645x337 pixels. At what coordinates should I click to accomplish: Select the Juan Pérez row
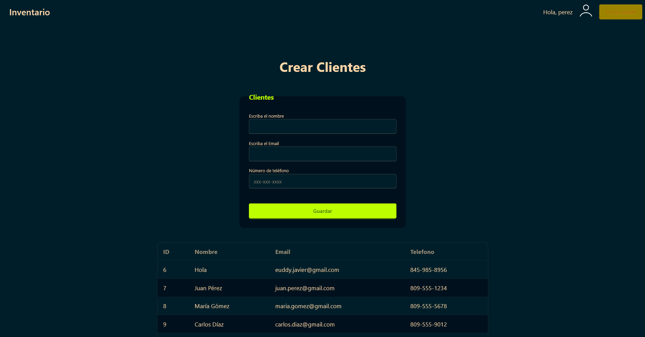point(208,288)
